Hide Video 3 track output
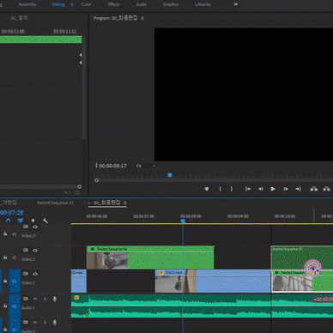Screen dimensions: 333x333 coord(35,227)
